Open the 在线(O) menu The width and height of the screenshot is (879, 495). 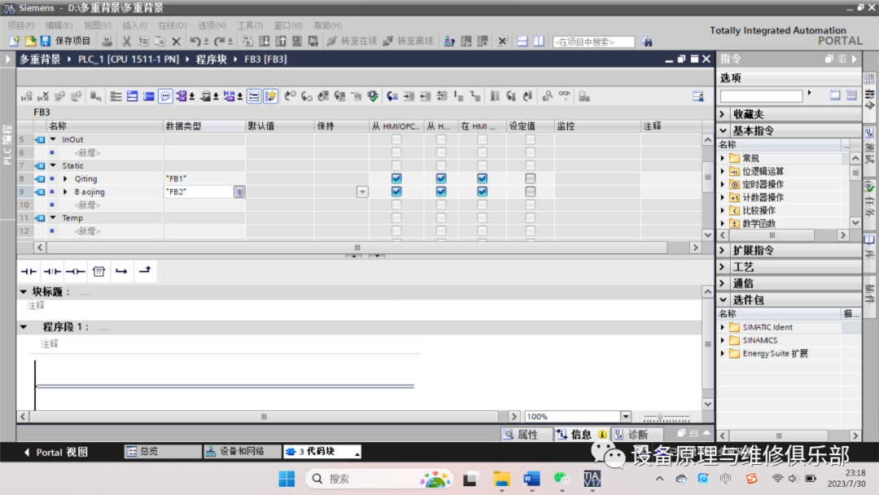click(x=172, y=25)
